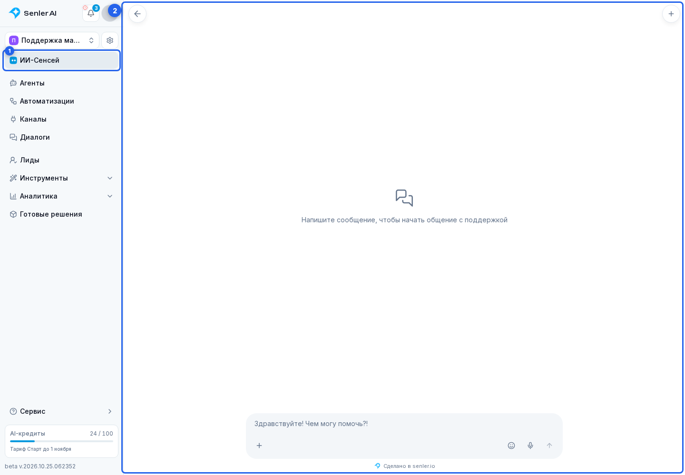Expand the Инструменты section
Screen dimensions: 685x475
tap(61, 178)
